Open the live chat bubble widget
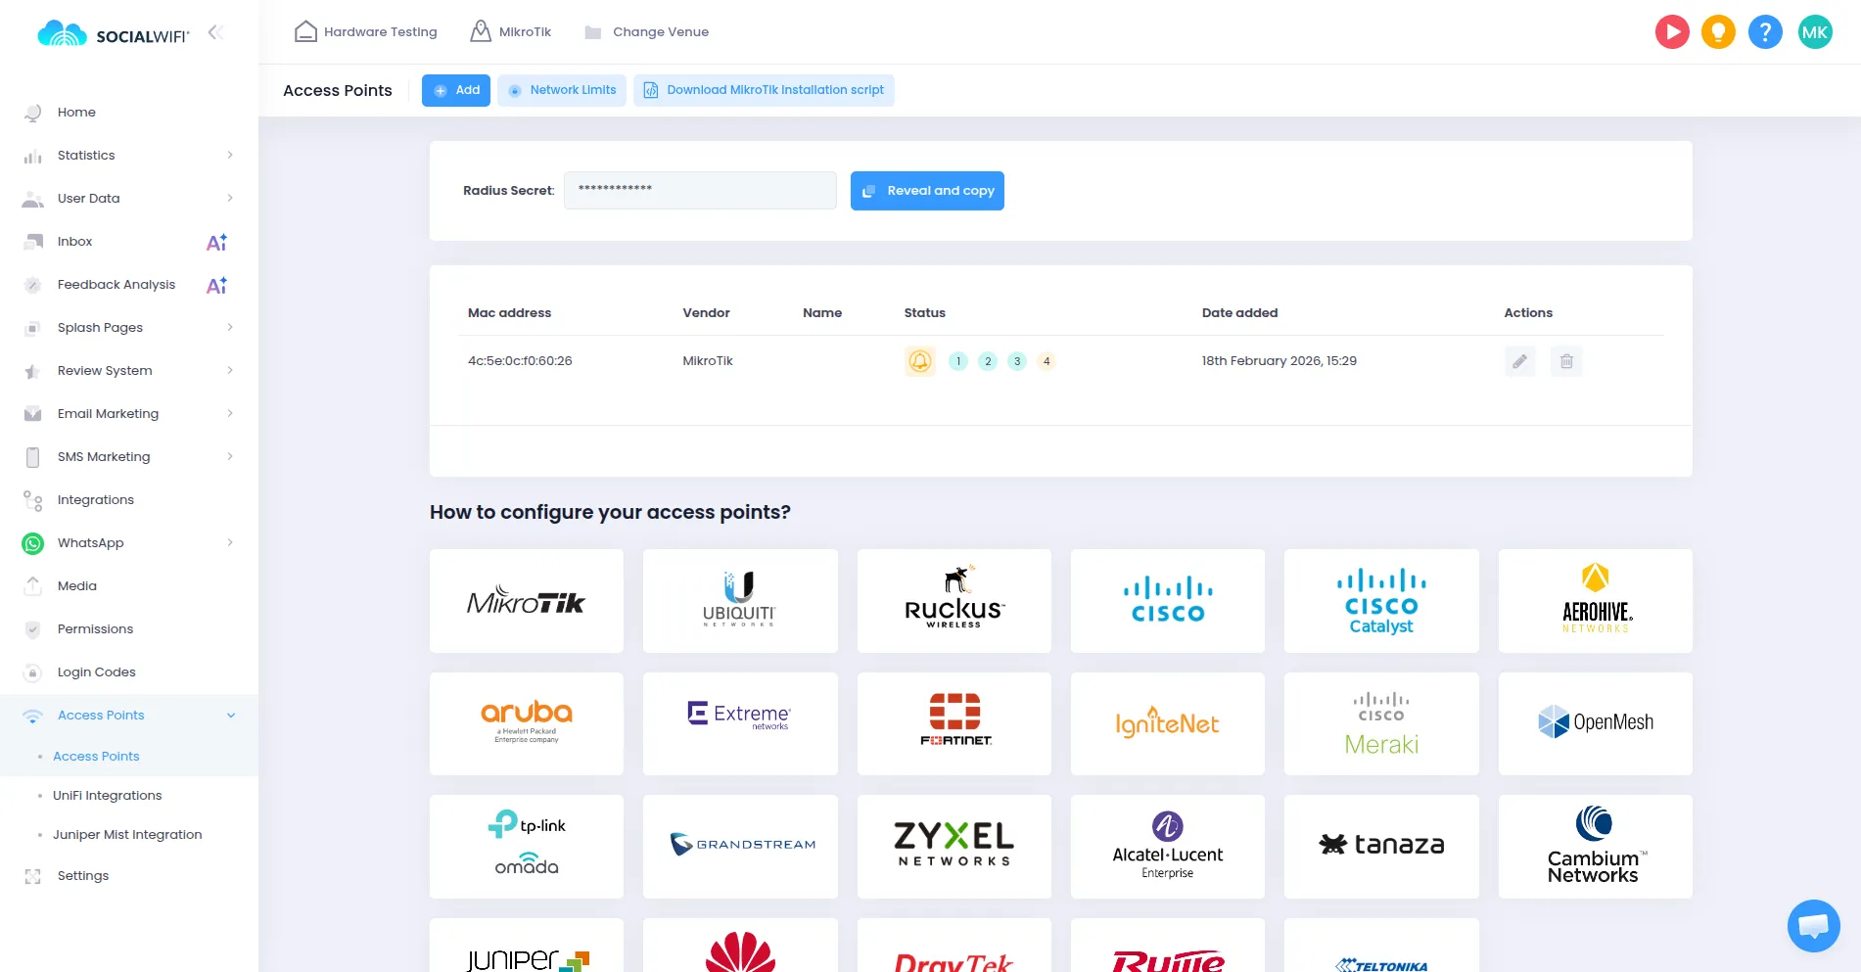 [x=1813, y=925]
